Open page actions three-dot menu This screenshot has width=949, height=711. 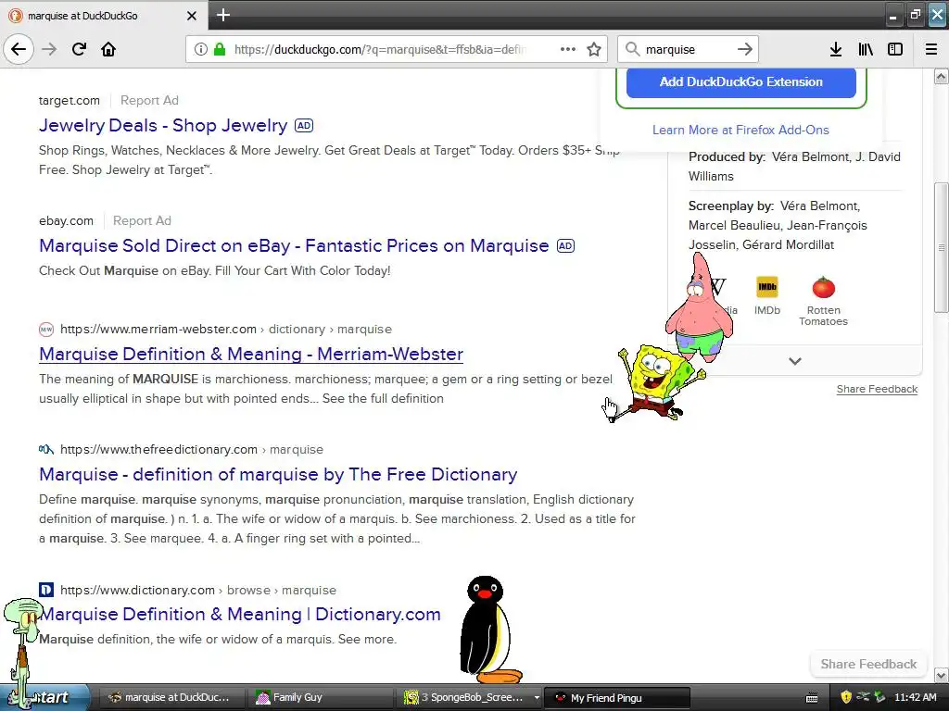(568, 49)
